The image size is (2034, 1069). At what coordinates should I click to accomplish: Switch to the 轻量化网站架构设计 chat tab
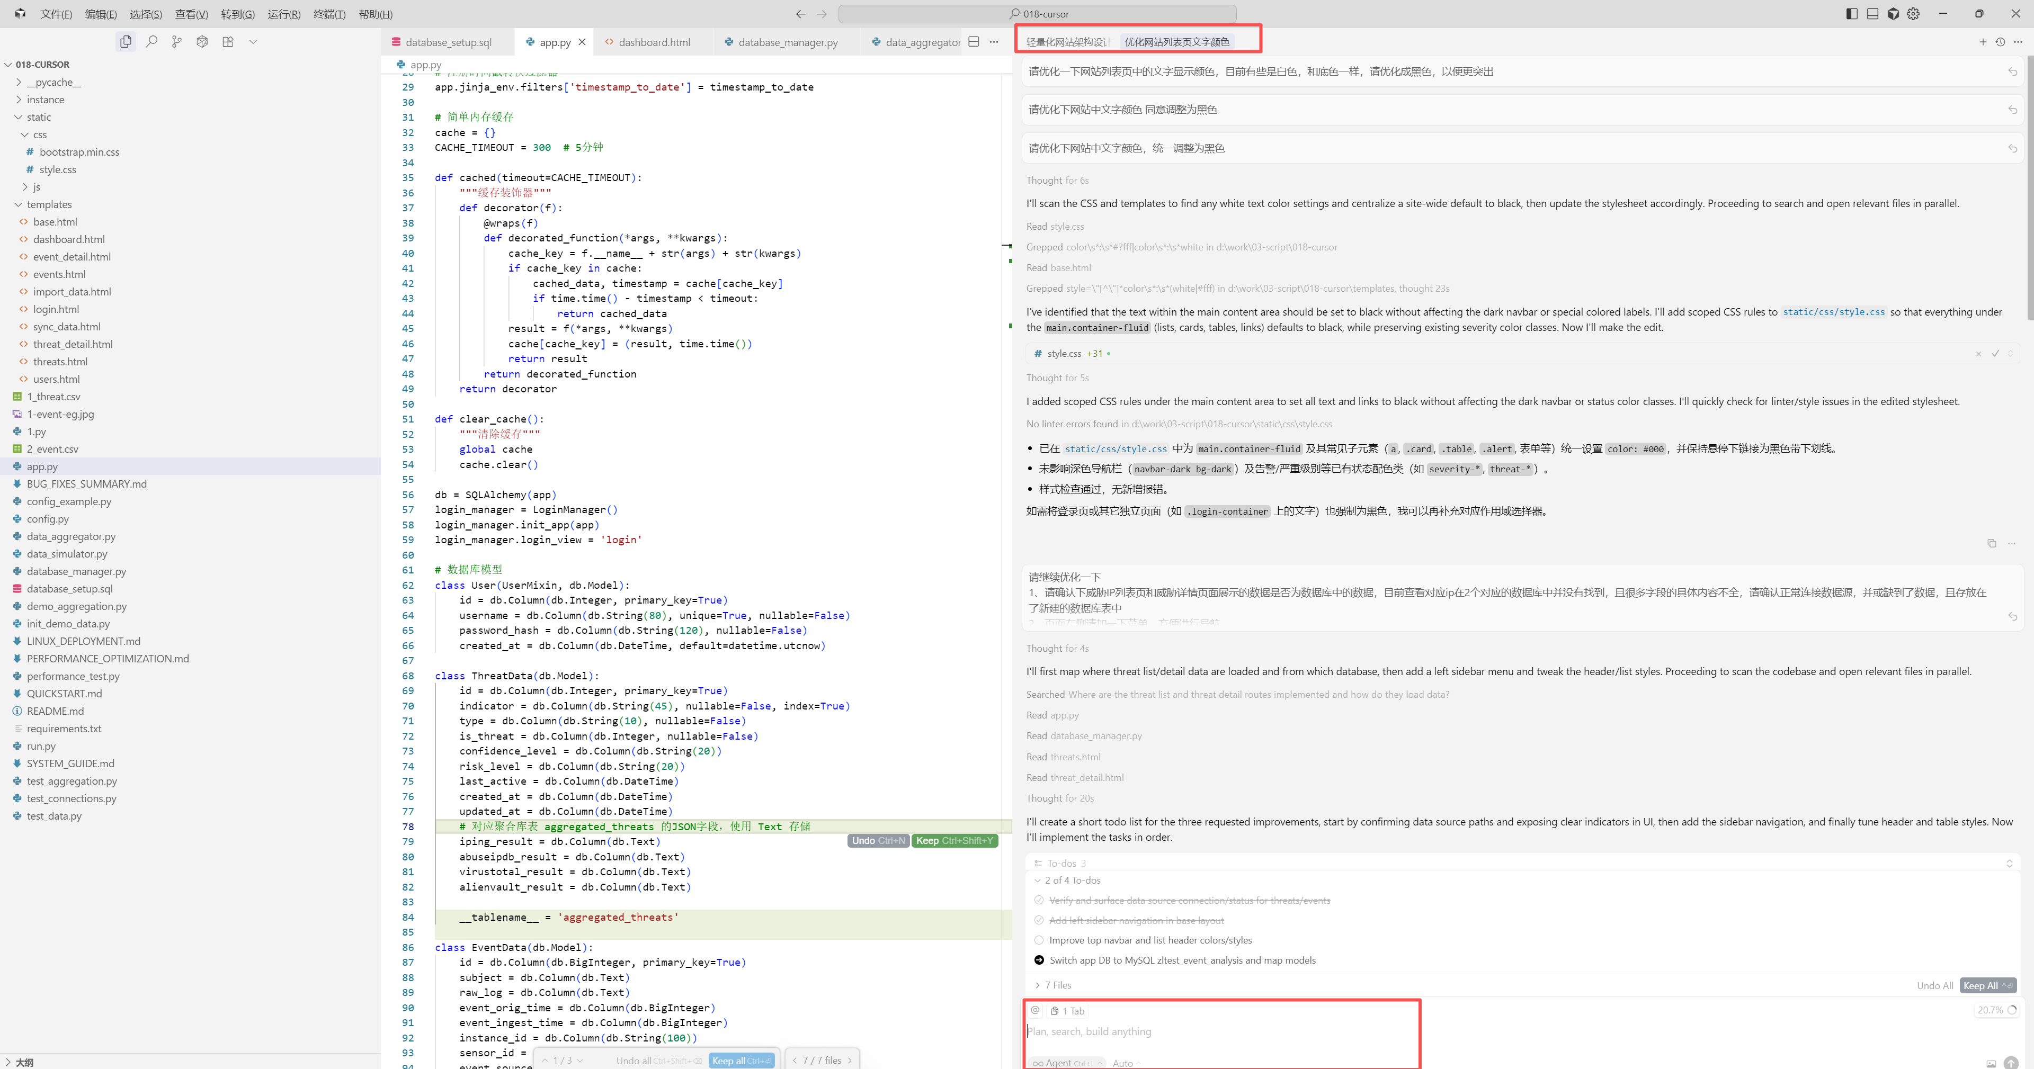[x=1067, y=42]
